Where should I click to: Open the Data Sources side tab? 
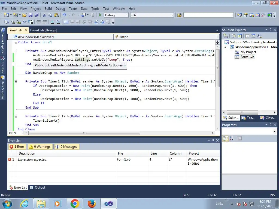3,87
